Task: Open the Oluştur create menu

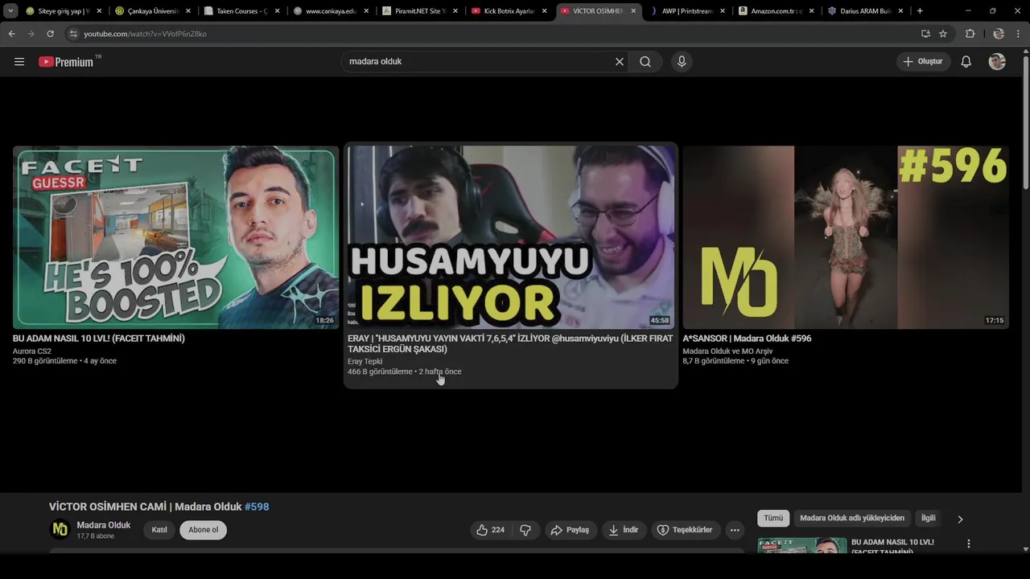Action: coord(923,62)
